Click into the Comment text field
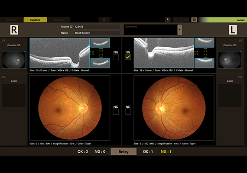The width and height of the screenshot is (247, 173). (151, 30)
